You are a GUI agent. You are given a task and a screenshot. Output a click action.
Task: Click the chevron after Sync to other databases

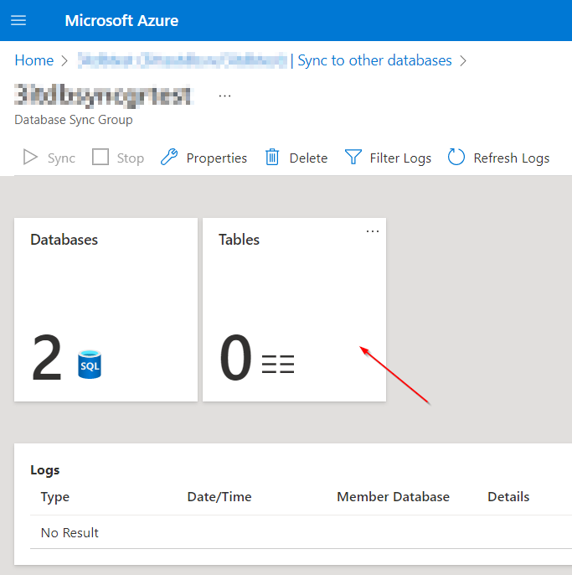coord(463,61)
